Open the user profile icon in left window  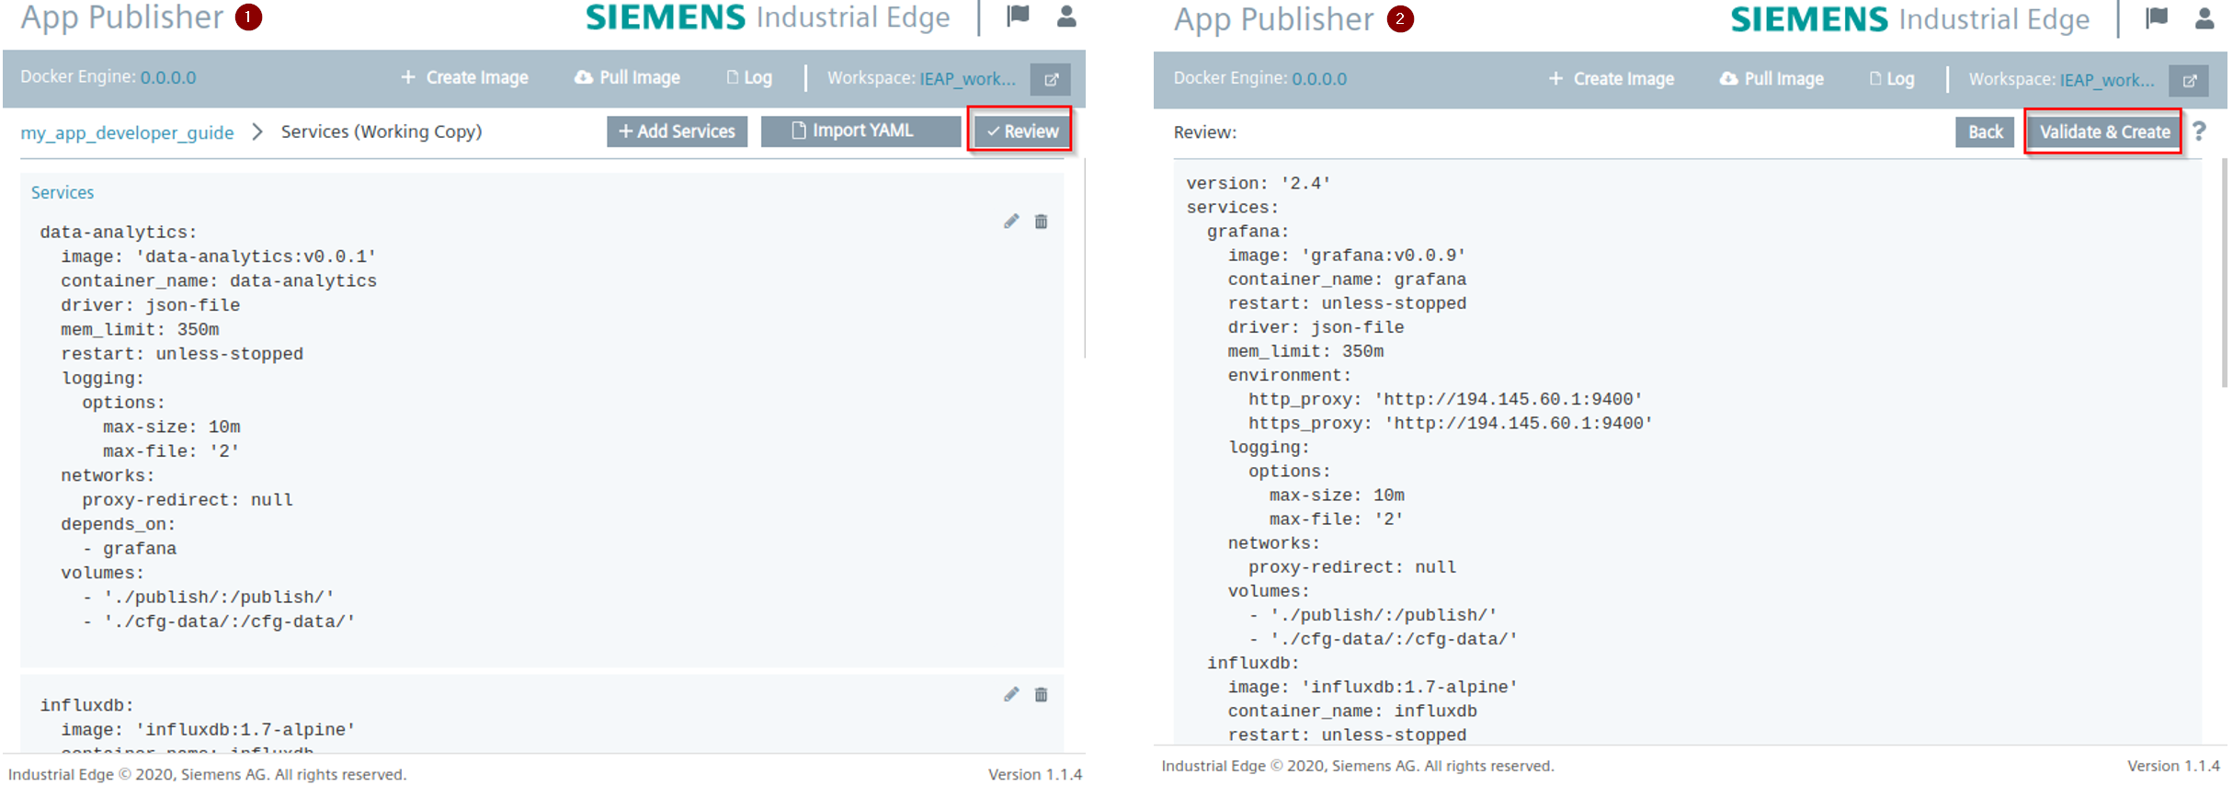coord(1066,16)
